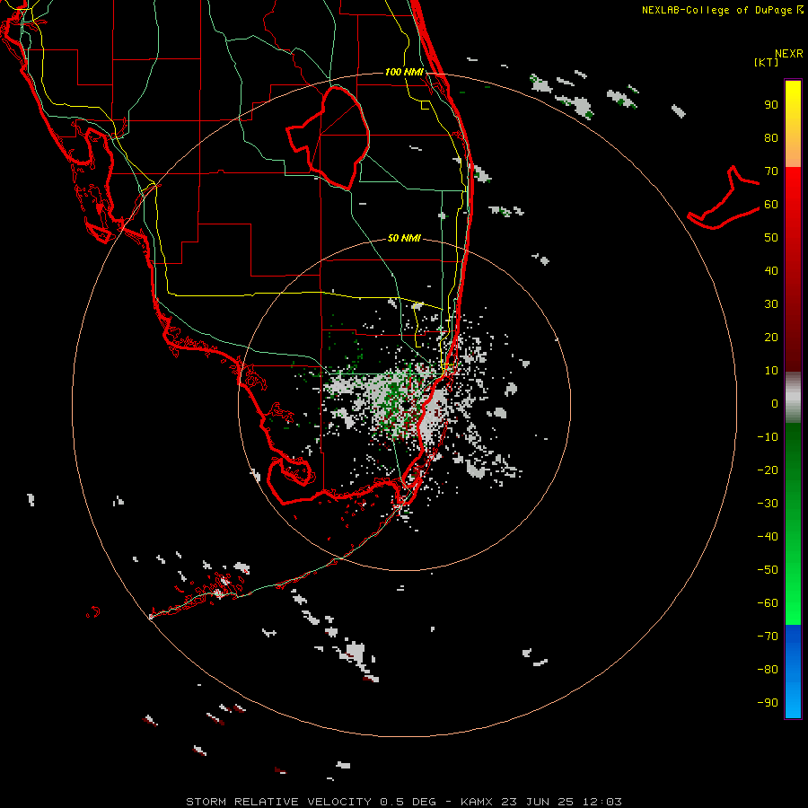This screenshot has height=808, width=808.
Task: Click the blue bottom segment of color bar
Action: tap(793, 672)
